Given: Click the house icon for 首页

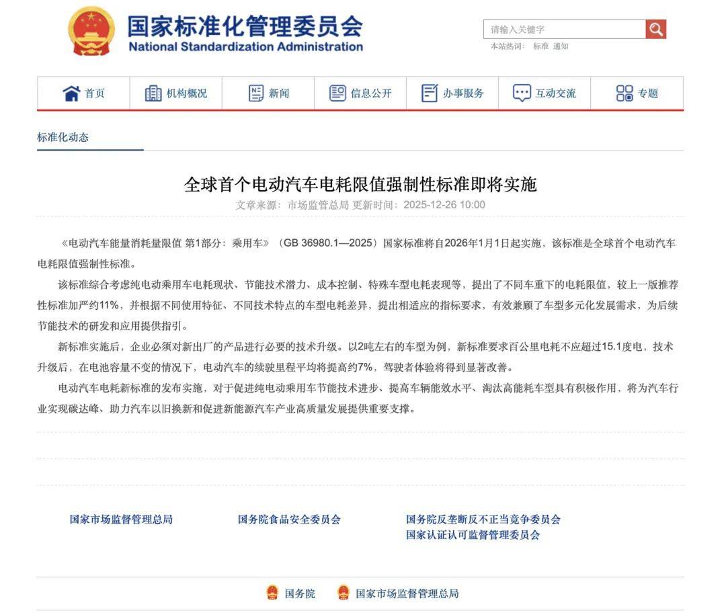Looking at the screenshot, I should point(71,93).
